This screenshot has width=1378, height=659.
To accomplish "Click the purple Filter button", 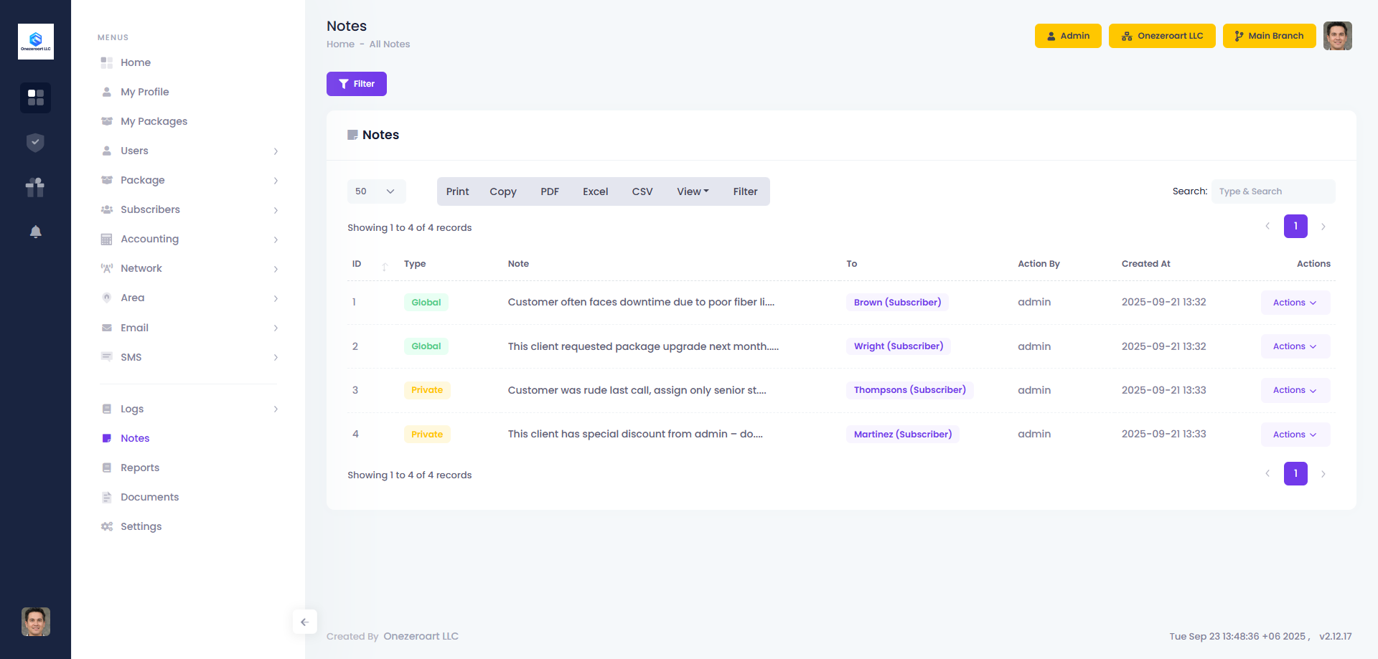I will point(357,84).
